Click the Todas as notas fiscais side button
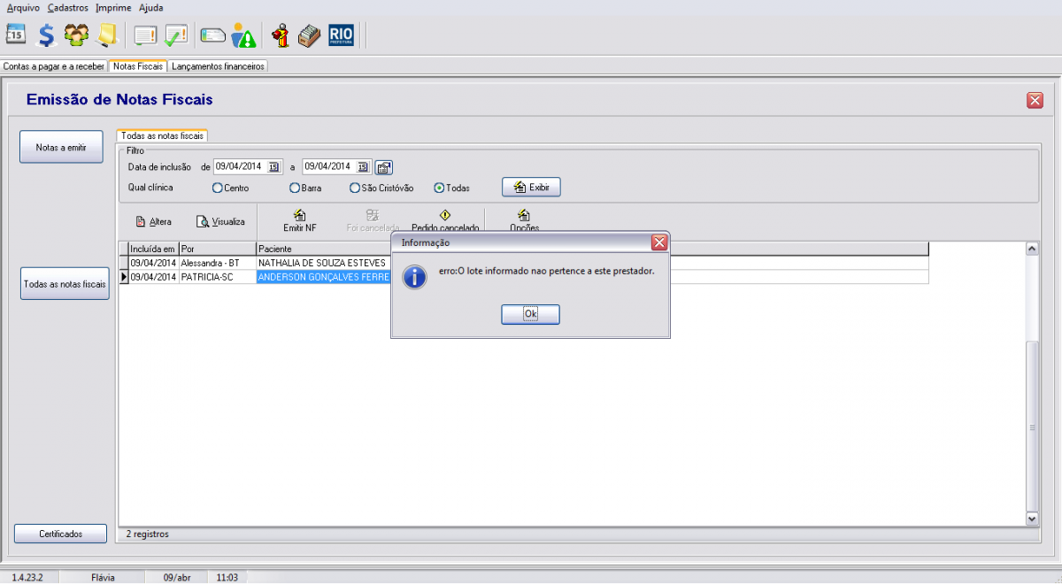This screenshot has width=1062, height=584. [x=65, y=284]
